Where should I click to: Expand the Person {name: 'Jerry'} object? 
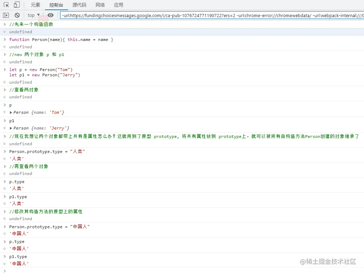(11, 128)
